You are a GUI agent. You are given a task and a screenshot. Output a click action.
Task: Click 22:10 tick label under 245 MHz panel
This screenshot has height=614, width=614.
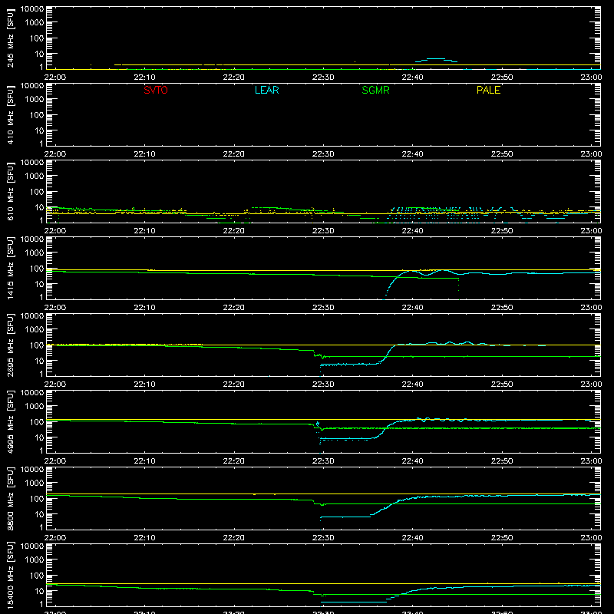pyautogui.click(x=144, y=78)
